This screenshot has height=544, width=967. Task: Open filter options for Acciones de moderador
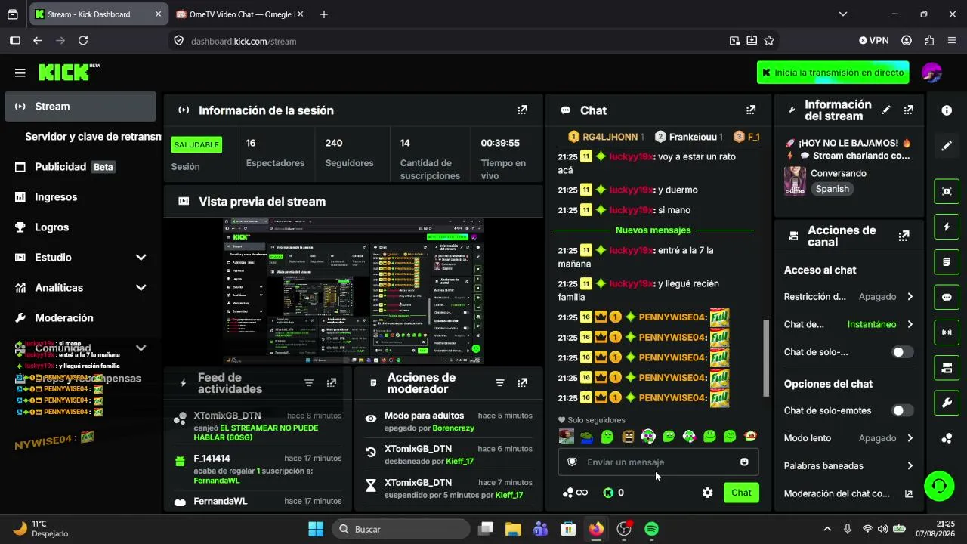tap(499, 383)
